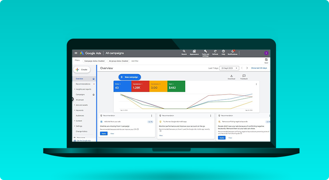Click Campaign status: Enabled filter chip
The height and width of the screenshot is (180, 329).
[x=95, y=61]
